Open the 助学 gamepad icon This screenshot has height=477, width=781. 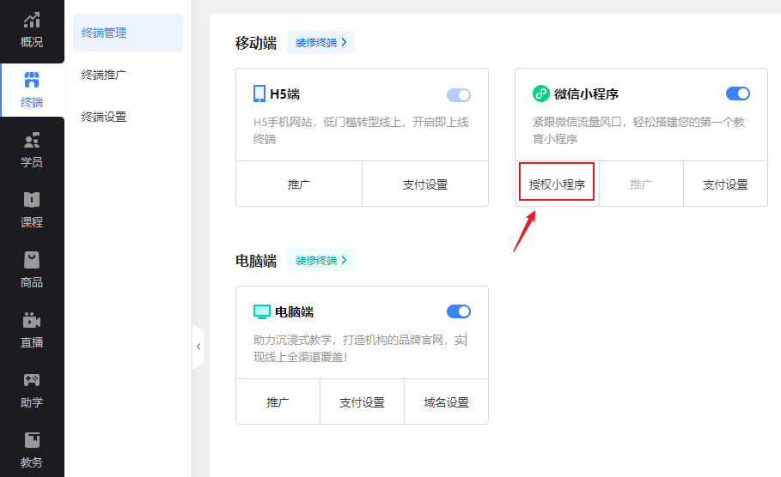tap(32, 380)
